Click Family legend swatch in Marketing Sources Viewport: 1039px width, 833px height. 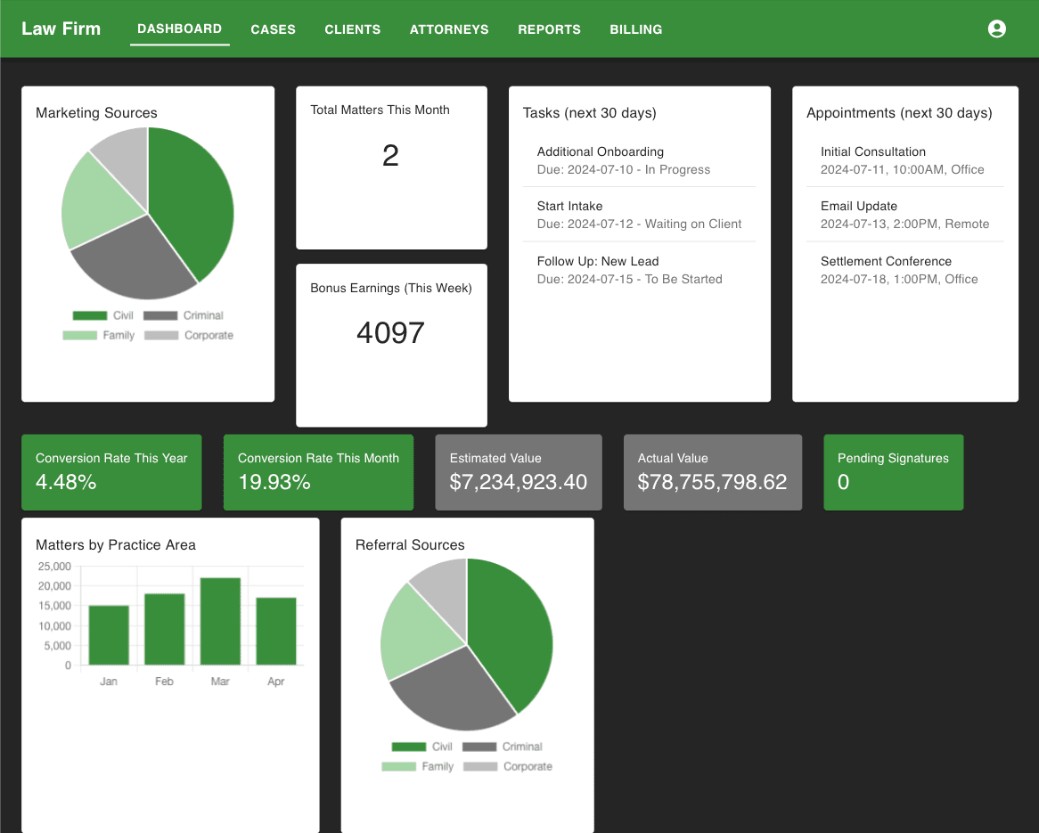[80, 335]
